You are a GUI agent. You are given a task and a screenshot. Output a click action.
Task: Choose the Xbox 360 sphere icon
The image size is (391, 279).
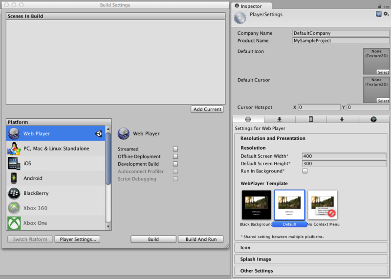[14, 208]
